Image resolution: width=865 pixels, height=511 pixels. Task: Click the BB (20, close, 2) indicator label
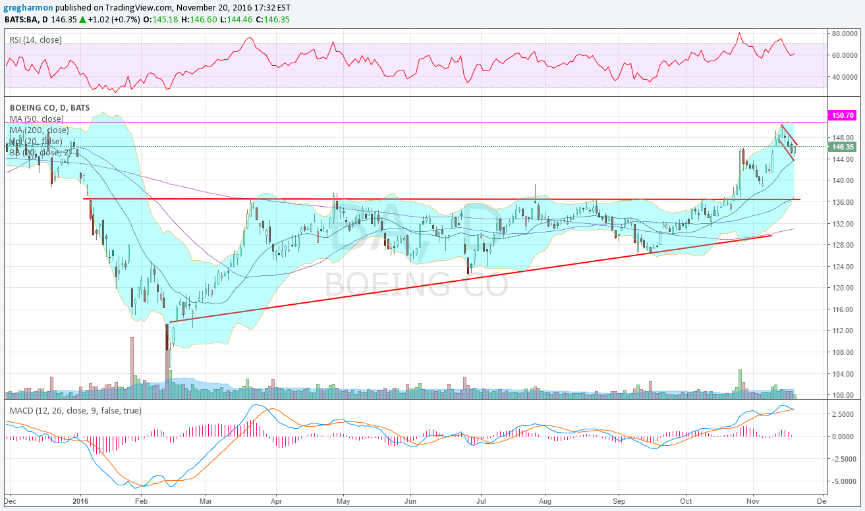tap(40, 153)
